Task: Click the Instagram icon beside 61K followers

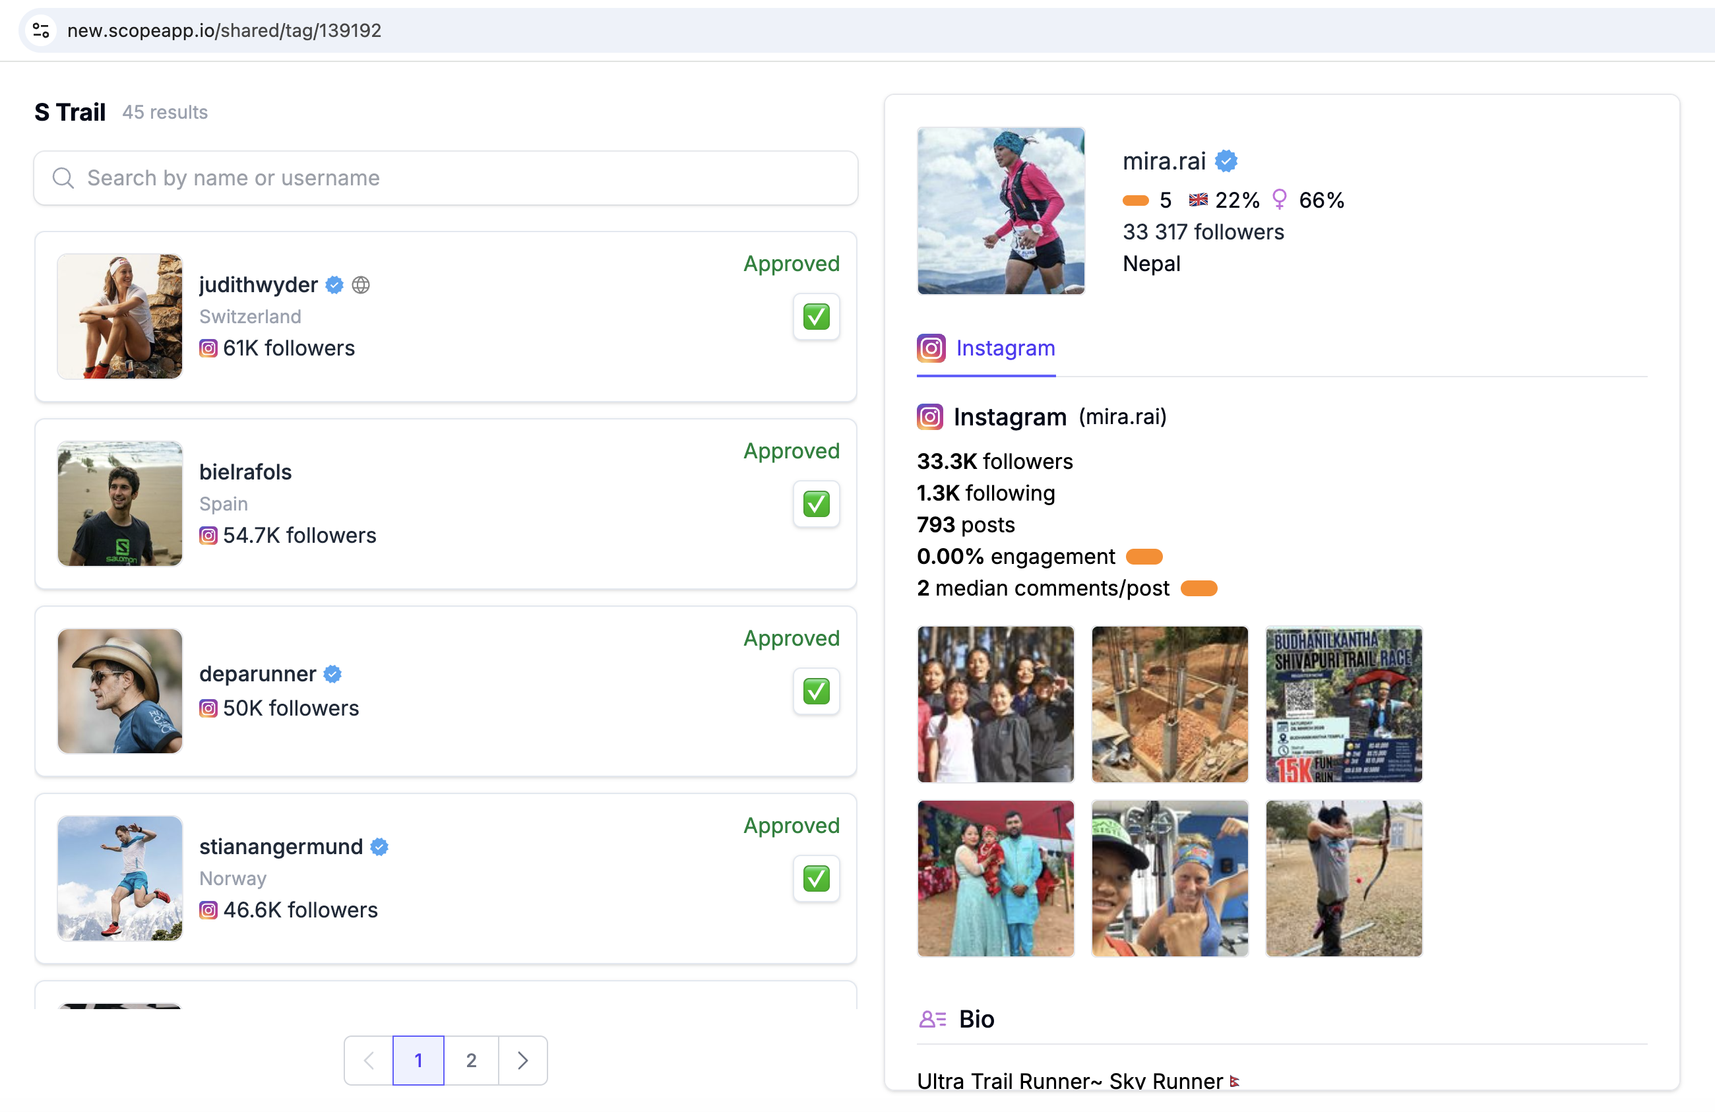Action: 208,349
